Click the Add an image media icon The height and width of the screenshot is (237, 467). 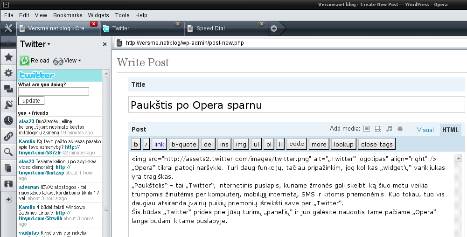pos(367,129)
